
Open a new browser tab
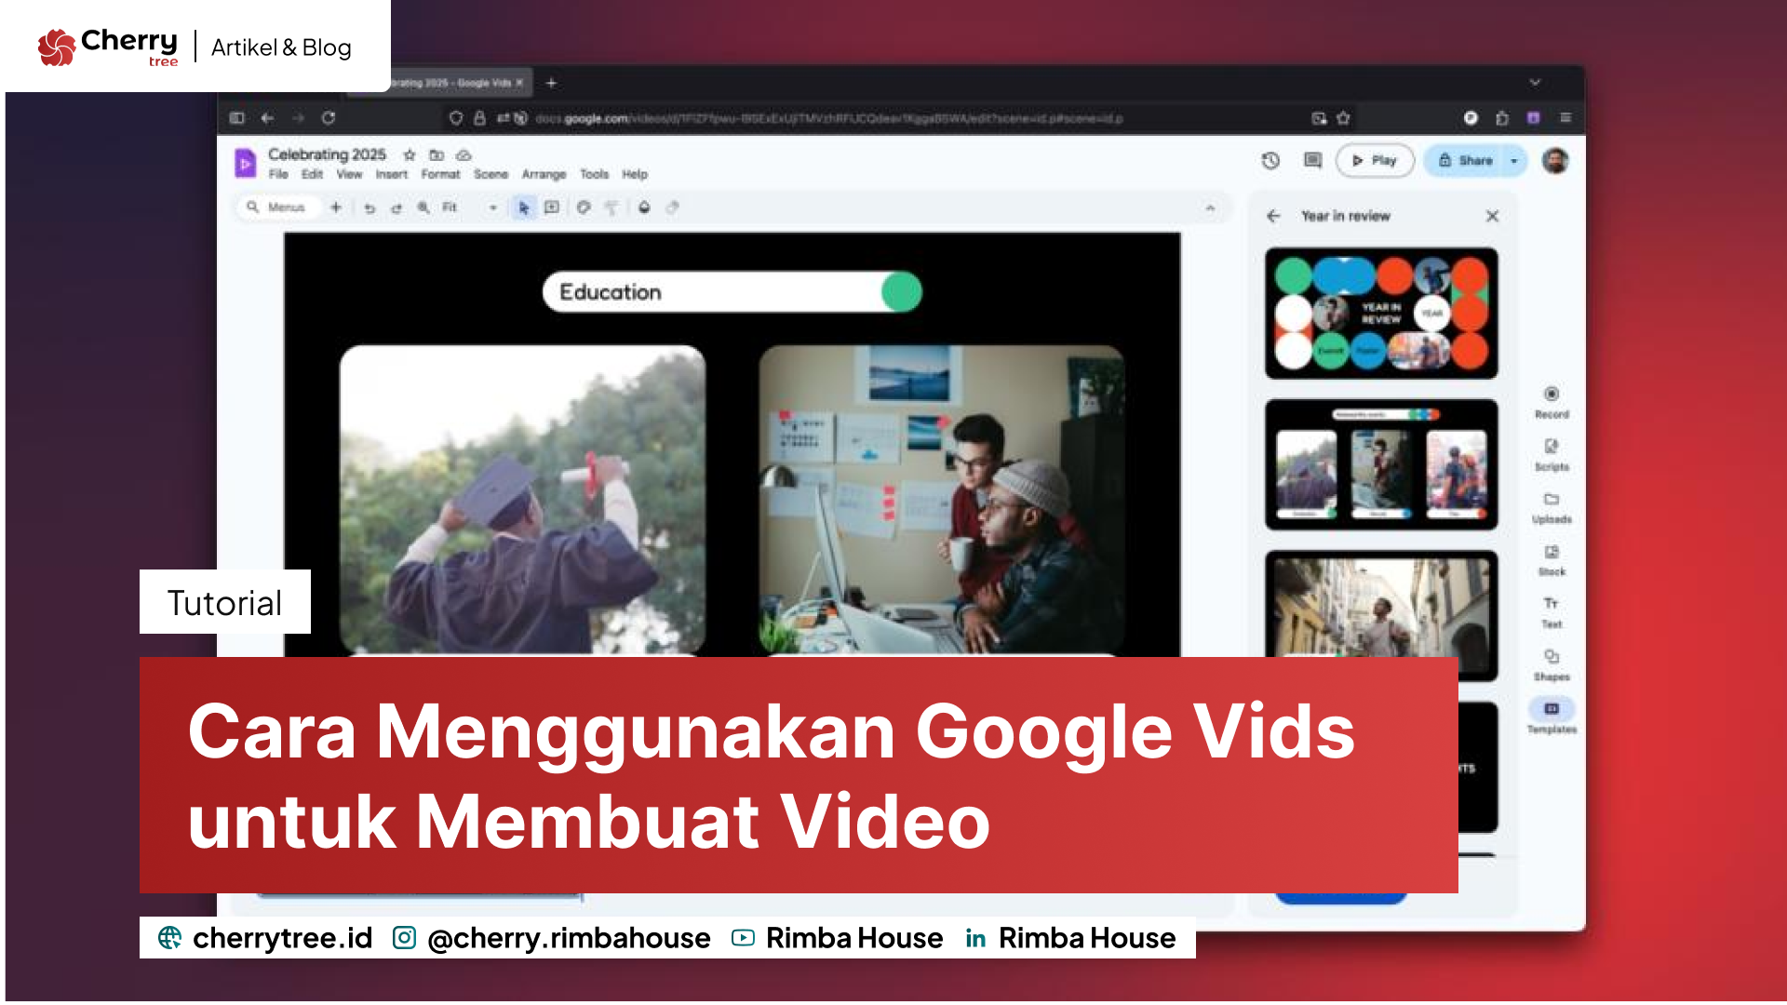pos(551,83)
